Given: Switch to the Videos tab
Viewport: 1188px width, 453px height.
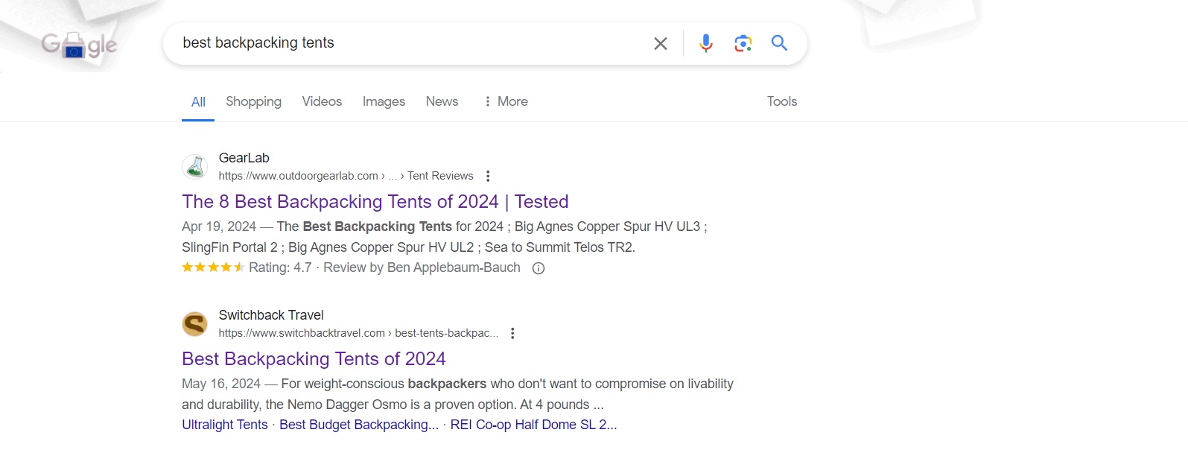Looking at the screenshot, I should (322, 101).
